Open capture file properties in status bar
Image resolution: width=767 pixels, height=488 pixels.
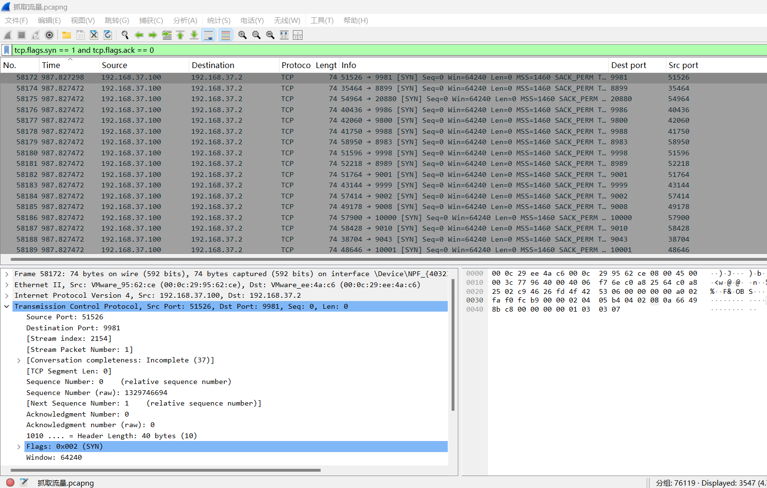24,483
